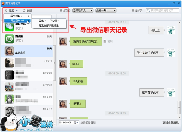
Task: Open the contact dated 13-8-3
Action: click(27, 63)
